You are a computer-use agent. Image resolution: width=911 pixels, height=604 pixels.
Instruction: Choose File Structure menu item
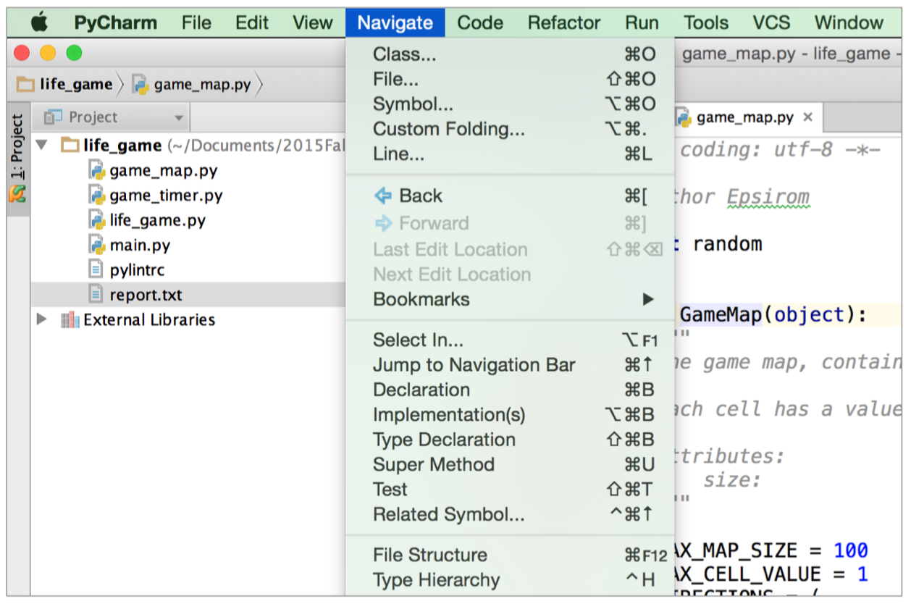[x=510, y=555]
